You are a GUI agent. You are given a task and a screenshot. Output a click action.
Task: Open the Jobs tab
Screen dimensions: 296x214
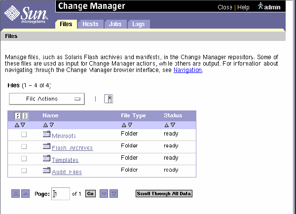tap(114, 24)
